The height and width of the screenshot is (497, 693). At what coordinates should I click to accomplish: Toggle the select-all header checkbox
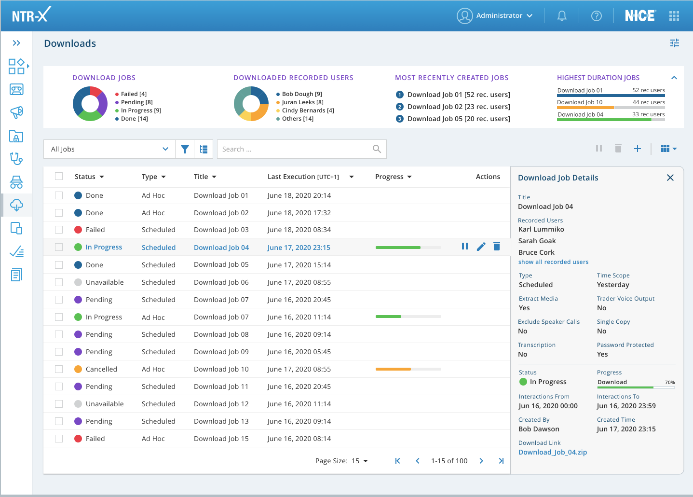point(59,176)
